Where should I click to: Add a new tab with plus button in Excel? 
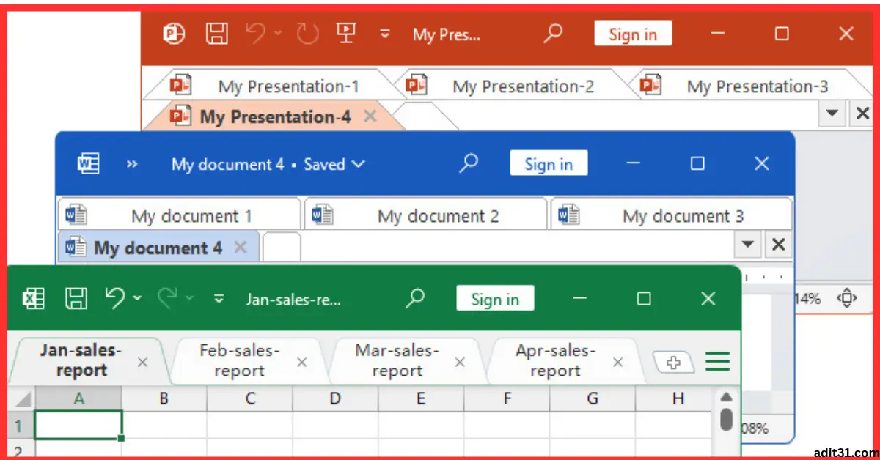pos(673,361)
